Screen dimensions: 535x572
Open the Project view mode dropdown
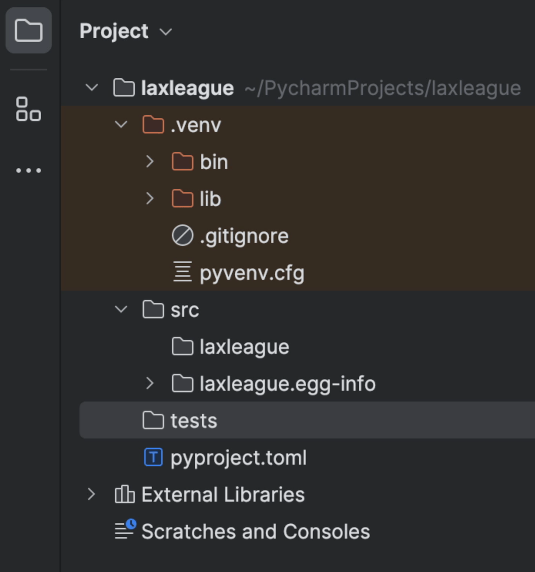point(166,32)
